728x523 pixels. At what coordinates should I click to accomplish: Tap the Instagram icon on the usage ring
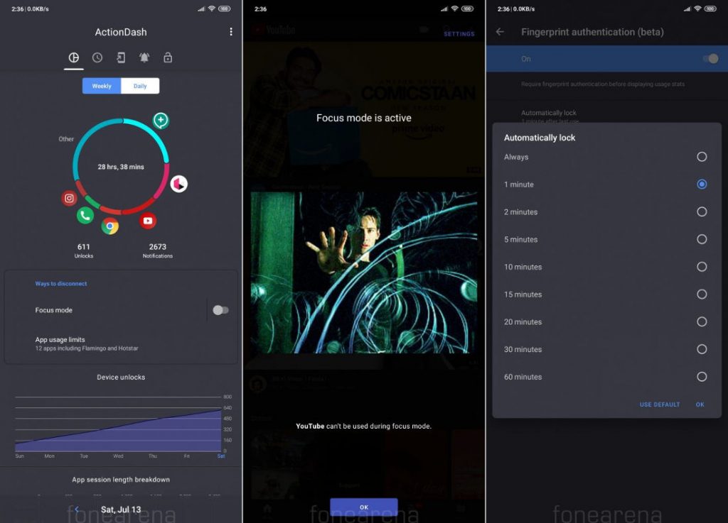tap(69, 198)
